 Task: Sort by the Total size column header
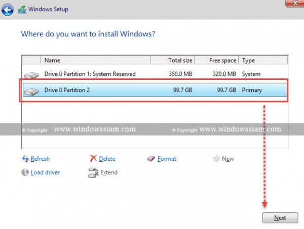[x=172, y=60]
